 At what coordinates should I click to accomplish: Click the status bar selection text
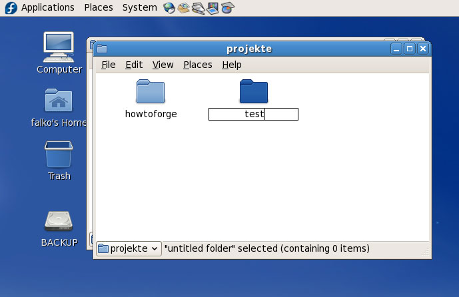[266, 248]
